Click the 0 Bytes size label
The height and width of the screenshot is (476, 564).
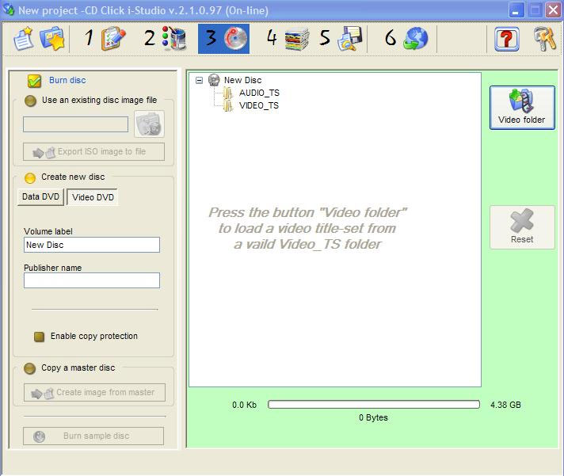[373, 417]
